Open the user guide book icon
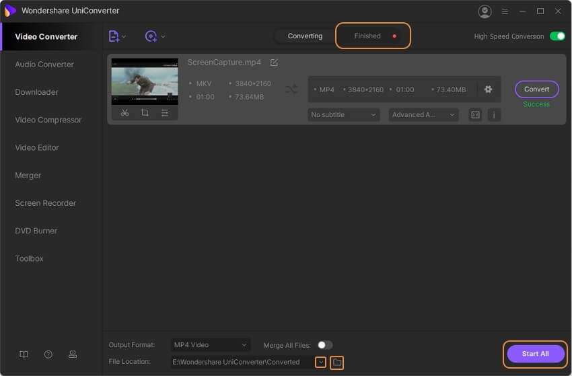Screen dimensions: 572x376 (24, 354)
